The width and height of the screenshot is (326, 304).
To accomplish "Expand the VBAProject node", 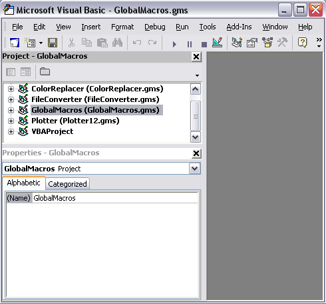I will click(11, 131).
